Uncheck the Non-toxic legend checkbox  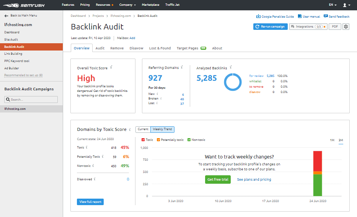pos(189,140)
